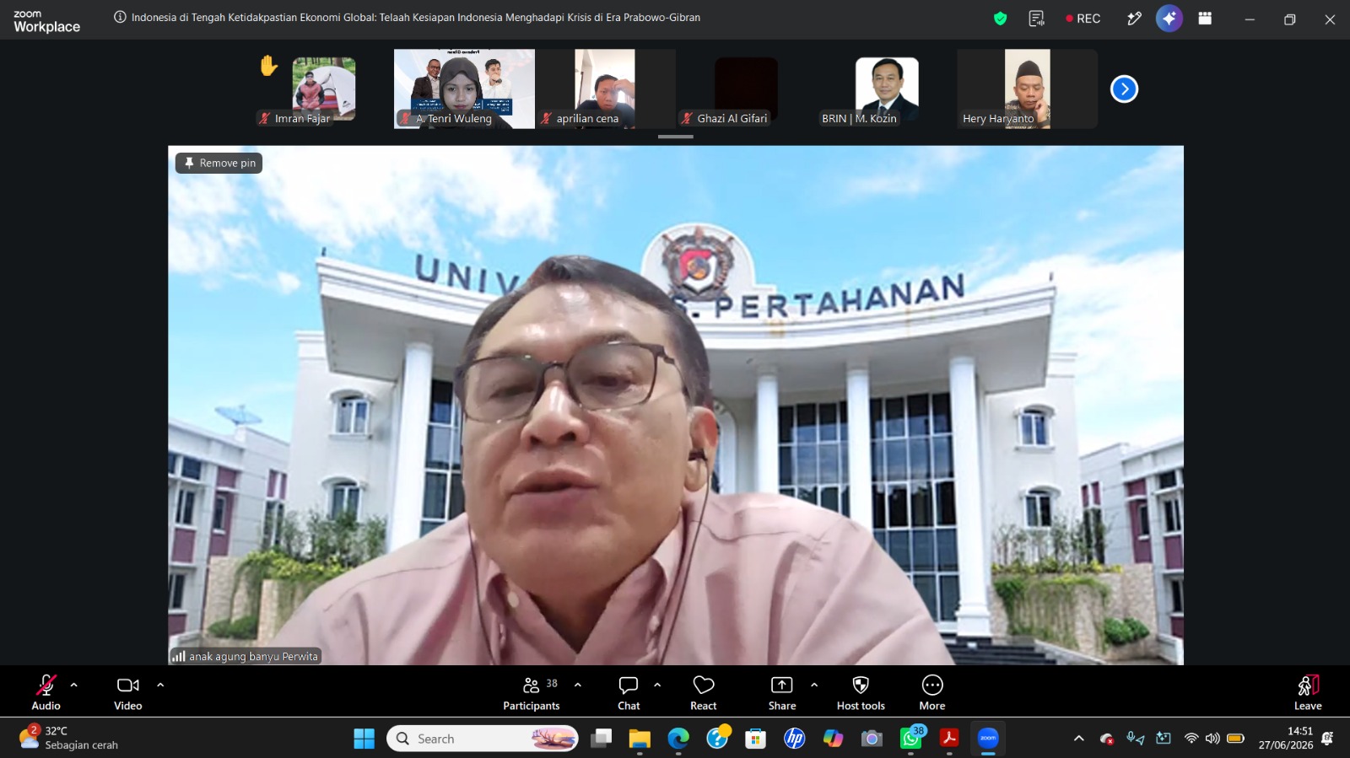Open the transcript notes icon in title bar

pos(1036,19)
